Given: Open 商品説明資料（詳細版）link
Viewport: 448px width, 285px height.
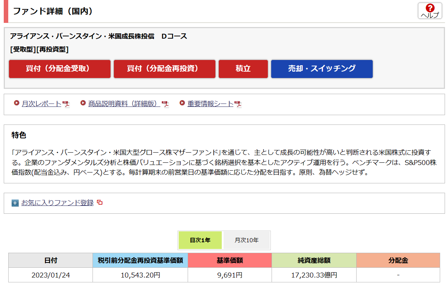Looking at the screenshot, I should (x=124, y=103).
